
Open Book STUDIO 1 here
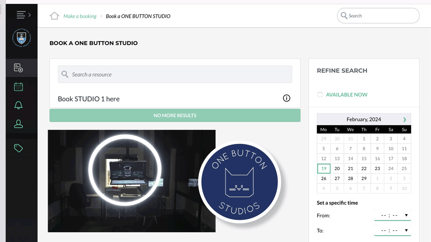pos(89,99)
